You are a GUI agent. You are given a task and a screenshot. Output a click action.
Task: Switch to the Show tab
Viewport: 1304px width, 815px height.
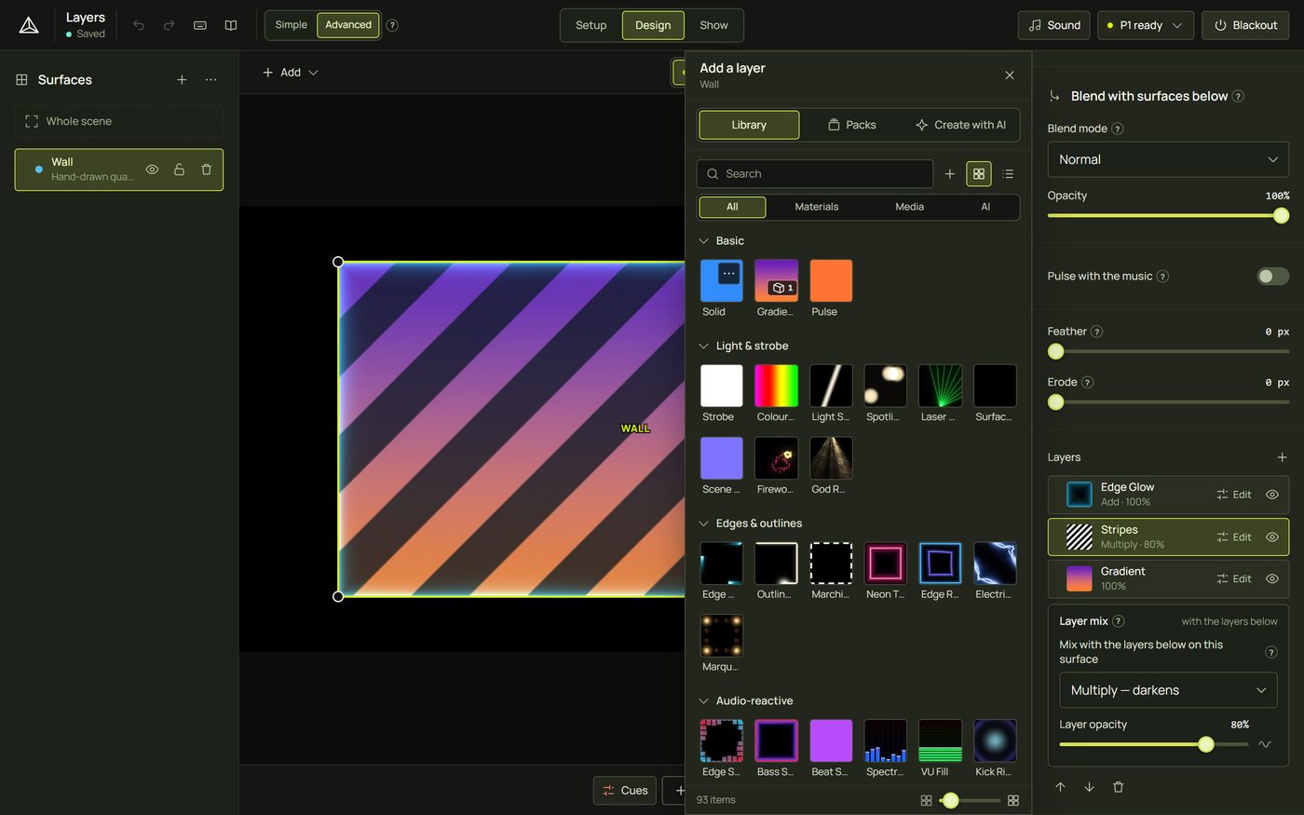coord(713,25)
